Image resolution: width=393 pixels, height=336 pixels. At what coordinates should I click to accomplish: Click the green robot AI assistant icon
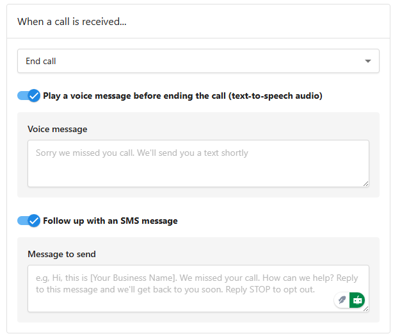pos(357,300)
